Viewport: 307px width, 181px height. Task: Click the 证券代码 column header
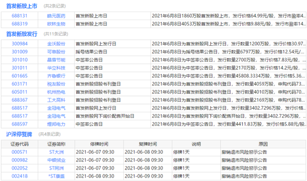point(19,144)
